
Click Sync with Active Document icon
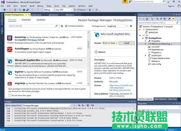pos(158,18)
